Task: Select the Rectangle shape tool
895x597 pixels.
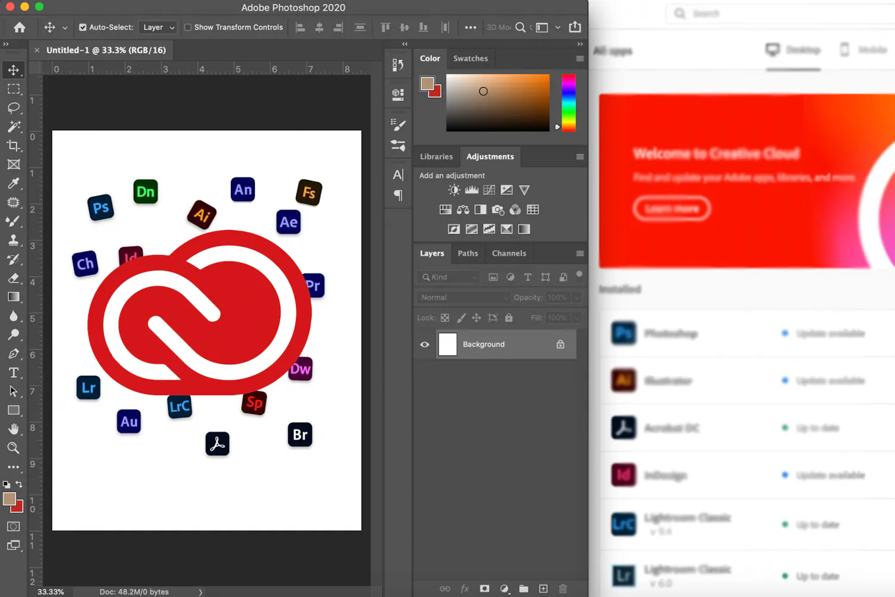Action: coord(13,410)
